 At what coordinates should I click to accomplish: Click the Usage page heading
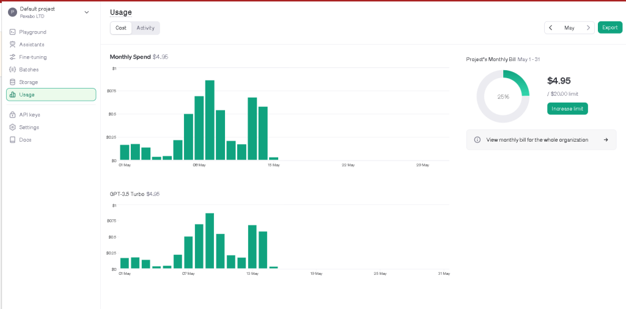coord(120,12)
